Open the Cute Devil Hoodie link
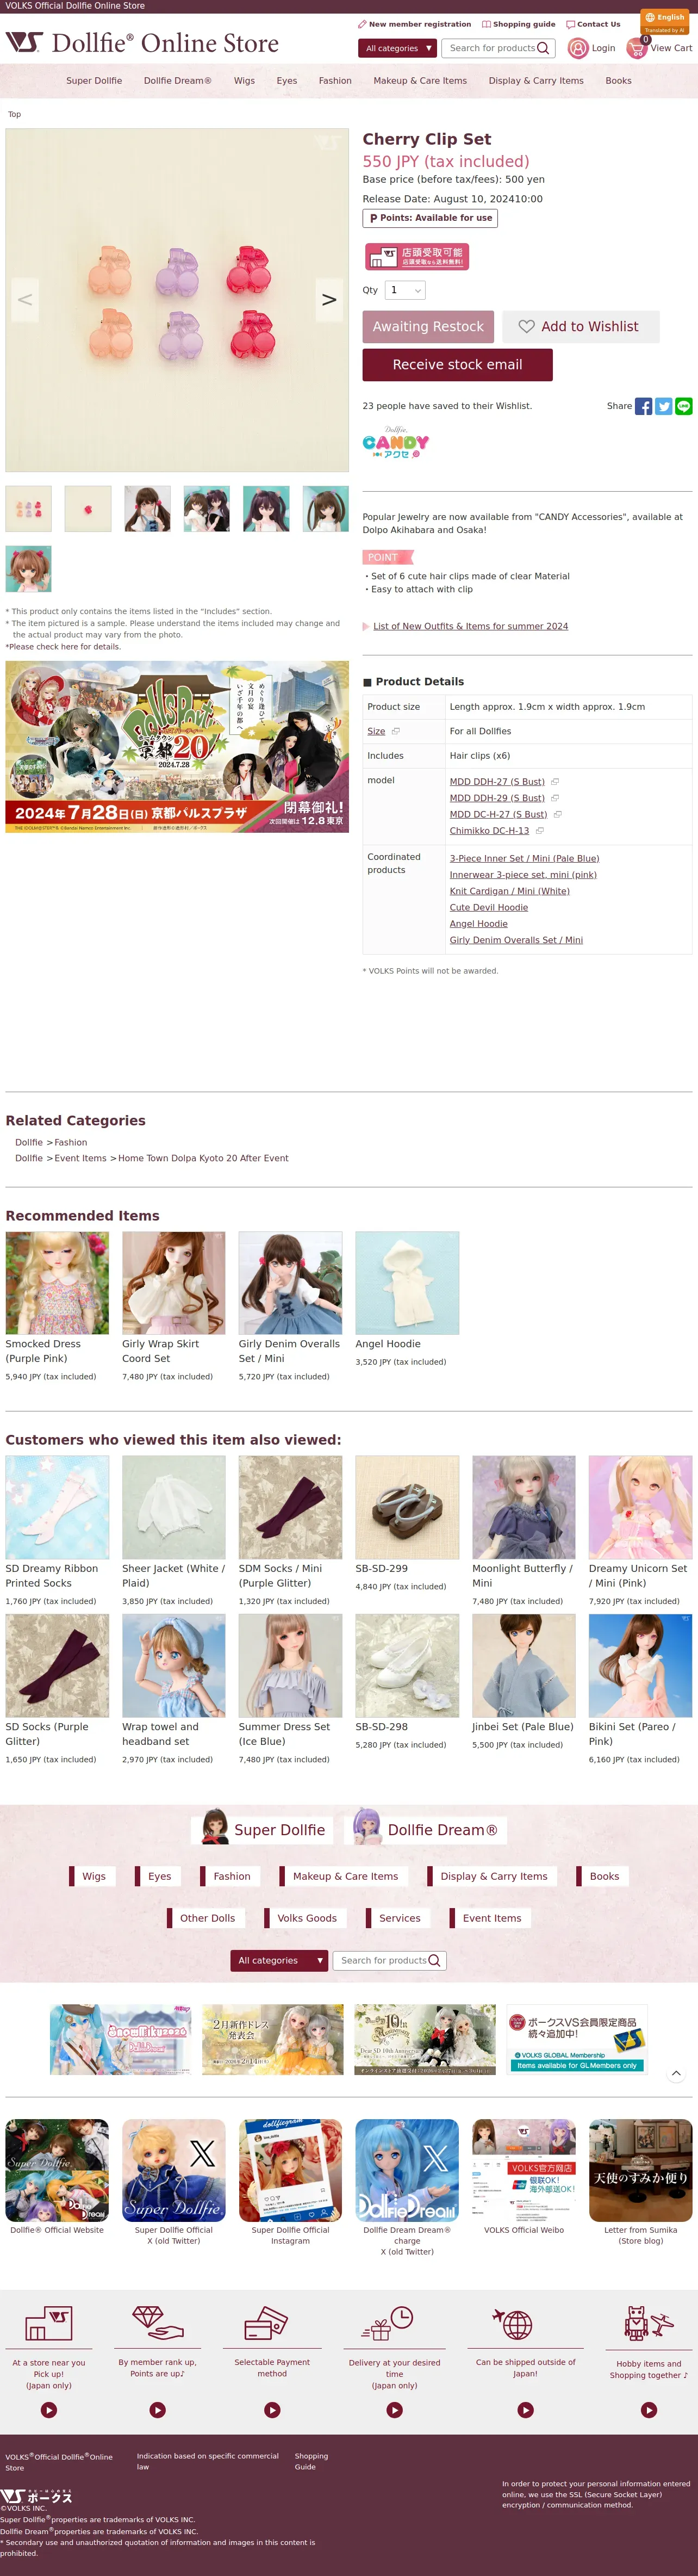 (489, 908)
